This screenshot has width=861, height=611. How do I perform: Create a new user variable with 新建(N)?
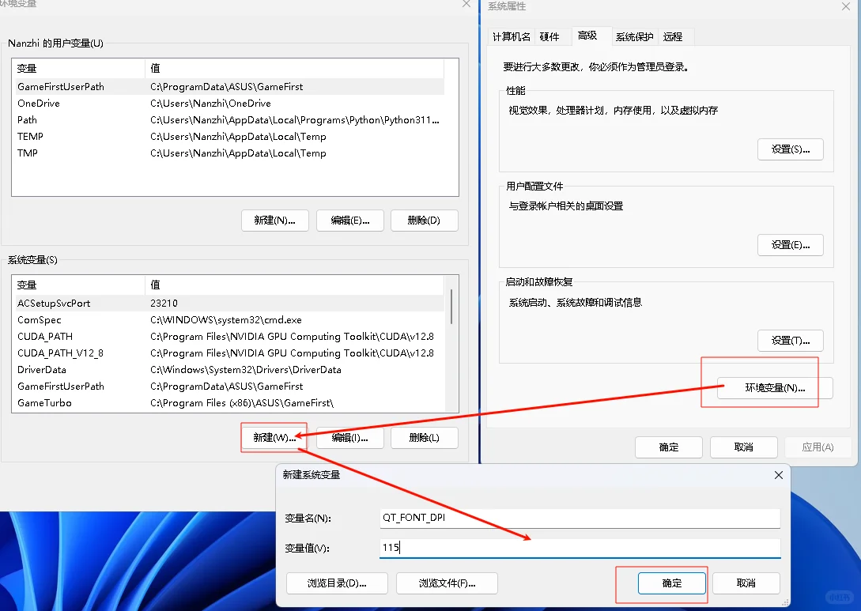pyautogui.click(x=274, y=221)
